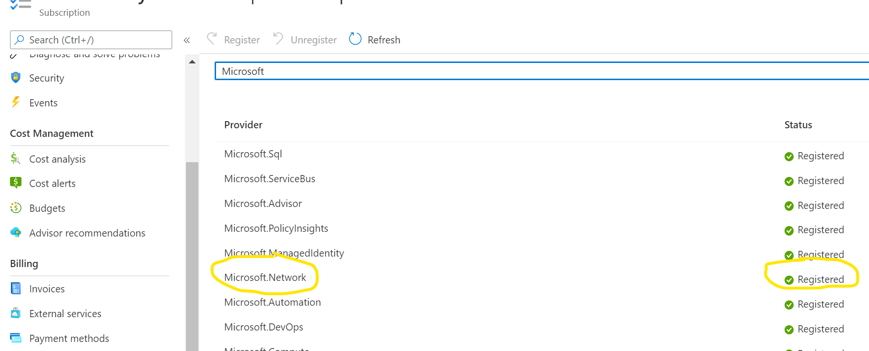
Task: Select the Microsoft.Network provider row
Action: [x=542, y=278]
